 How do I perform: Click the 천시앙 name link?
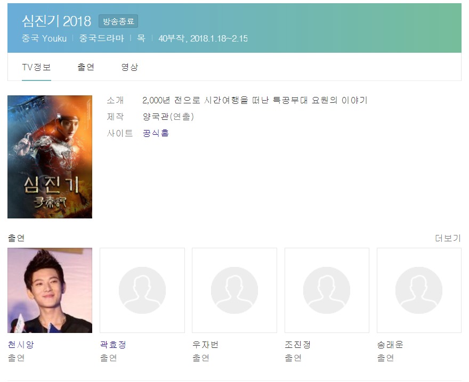point(21,345)
